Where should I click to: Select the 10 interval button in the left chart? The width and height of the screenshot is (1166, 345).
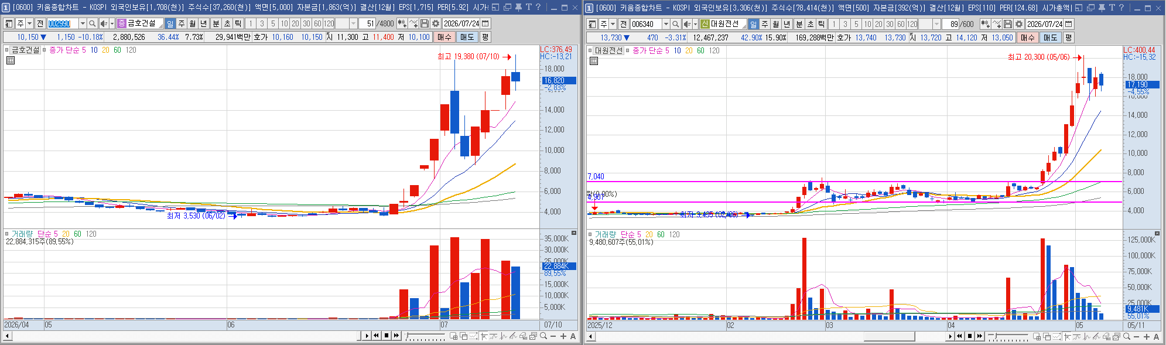coord(284,23)
